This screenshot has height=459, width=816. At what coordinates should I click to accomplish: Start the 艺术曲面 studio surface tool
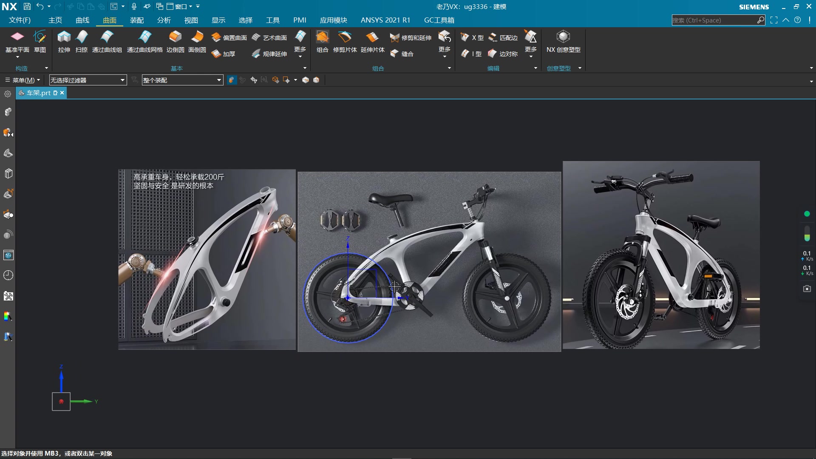pos(269,37)
